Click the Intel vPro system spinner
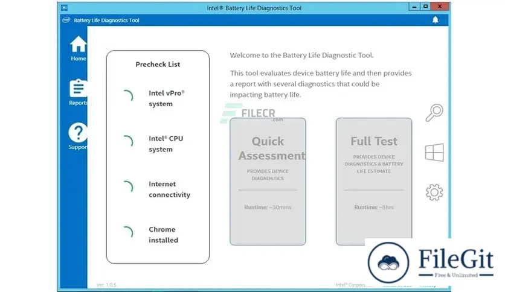Image resolution: width=505 pixels, height=292 pixels. (127, 96)
